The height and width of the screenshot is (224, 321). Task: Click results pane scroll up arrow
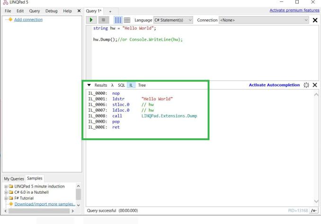coord(316,94)
